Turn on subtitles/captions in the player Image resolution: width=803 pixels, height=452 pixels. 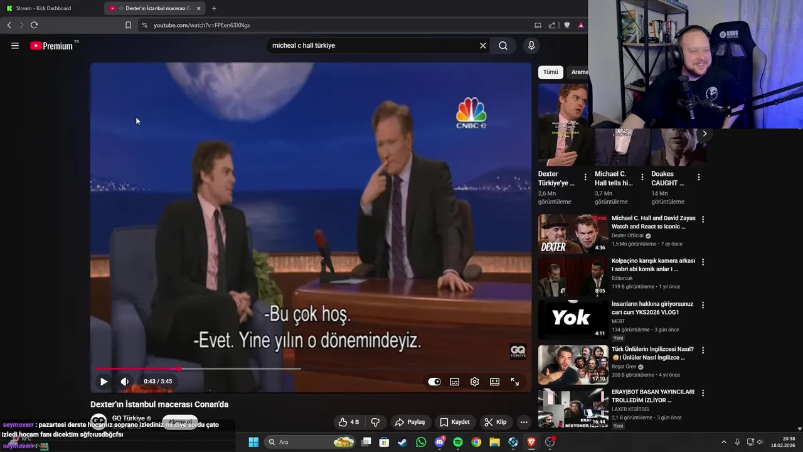click(455, 382)
